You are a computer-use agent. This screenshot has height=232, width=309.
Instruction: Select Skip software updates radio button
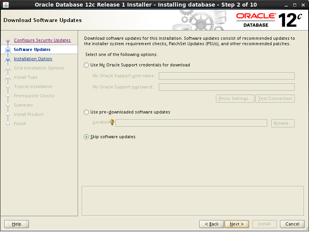[86, 137]
